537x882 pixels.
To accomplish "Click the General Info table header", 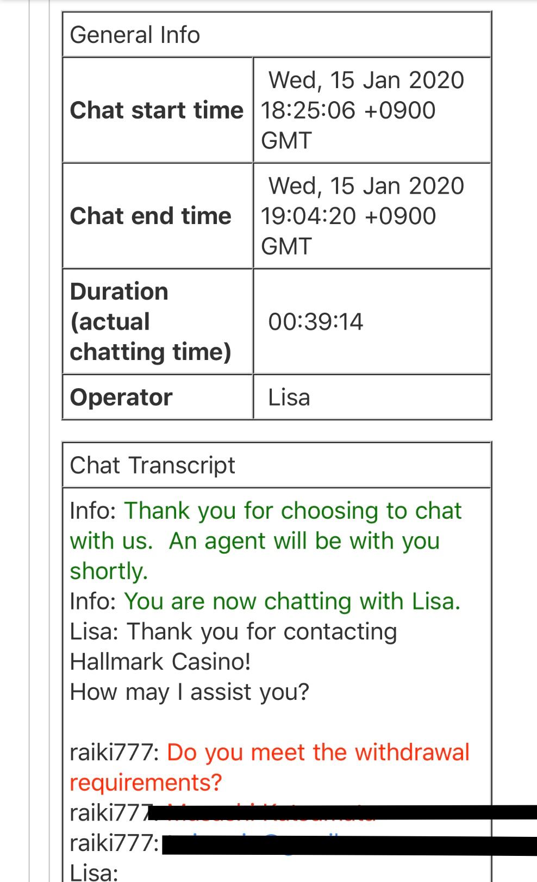I will (135, 35).
